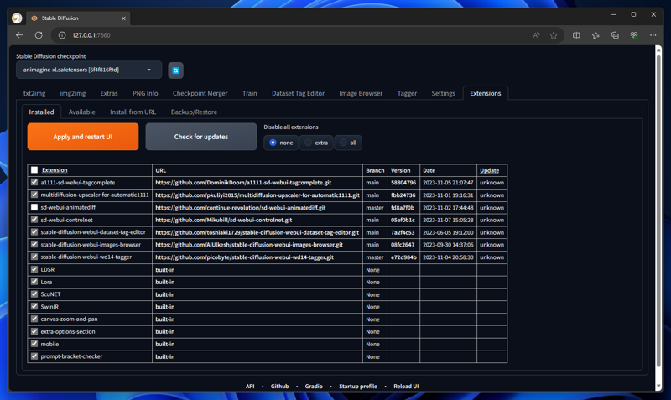This screenshot has width=671, height=400.
Task: Select the 'all' disable extensions radio
Action: [343, 143]
